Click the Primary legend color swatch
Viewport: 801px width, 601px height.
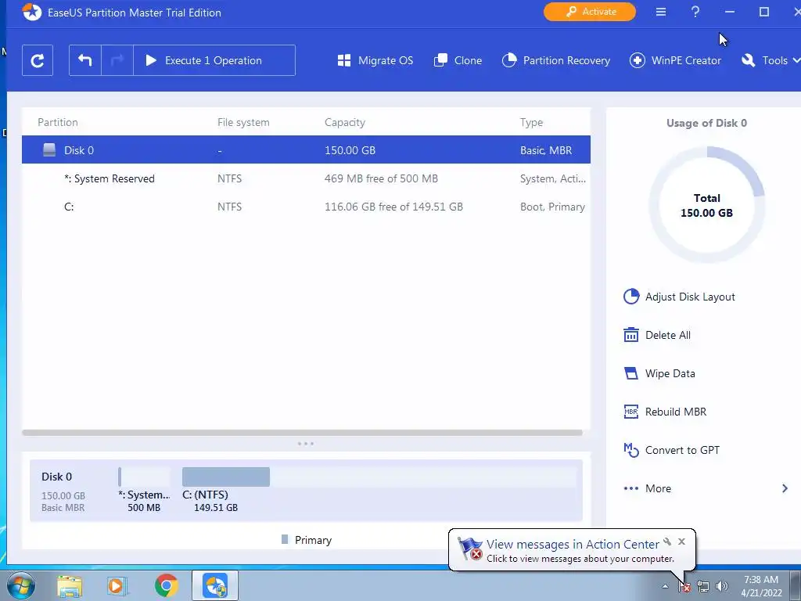tap(285, 539)
